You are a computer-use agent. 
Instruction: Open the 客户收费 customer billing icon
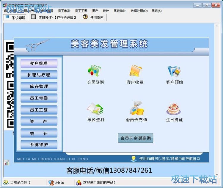coord(135,71)
